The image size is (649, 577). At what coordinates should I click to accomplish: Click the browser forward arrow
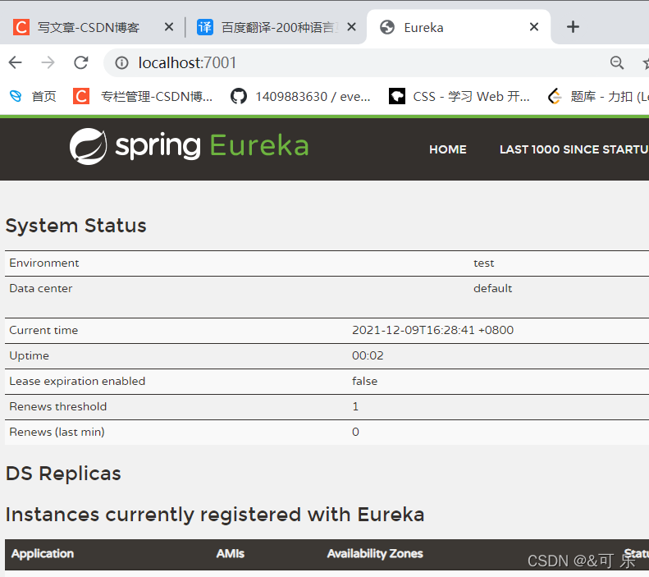48,63
